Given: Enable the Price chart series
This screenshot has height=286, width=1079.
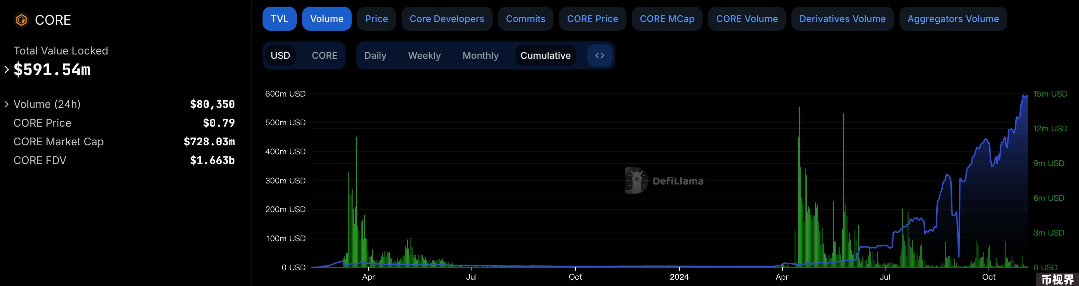Looking at the screenshot, I should coord(376,19).
